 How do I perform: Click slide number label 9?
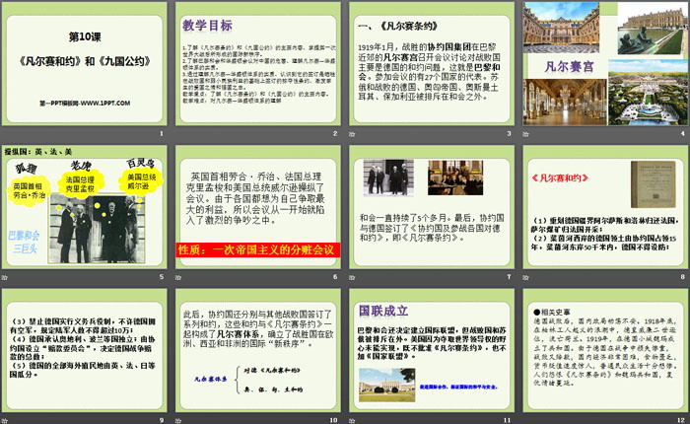(x=162, y=420)
